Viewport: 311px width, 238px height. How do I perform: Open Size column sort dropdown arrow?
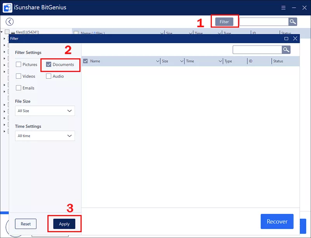click(x=182, y=61)
